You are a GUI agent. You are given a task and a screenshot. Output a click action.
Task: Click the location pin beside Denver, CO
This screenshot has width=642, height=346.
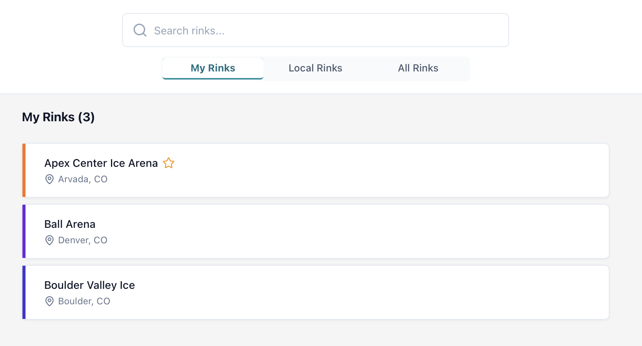[x=50, y=240]
